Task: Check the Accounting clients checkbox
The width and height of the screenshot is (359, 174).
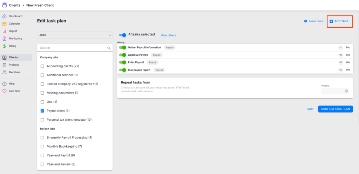Action: pos(42,66)
